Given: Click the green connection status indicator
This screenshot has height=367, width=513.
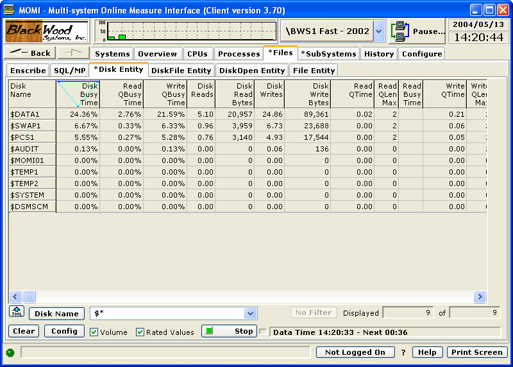Looking at the screenshot, I should (x=10, y=352).
